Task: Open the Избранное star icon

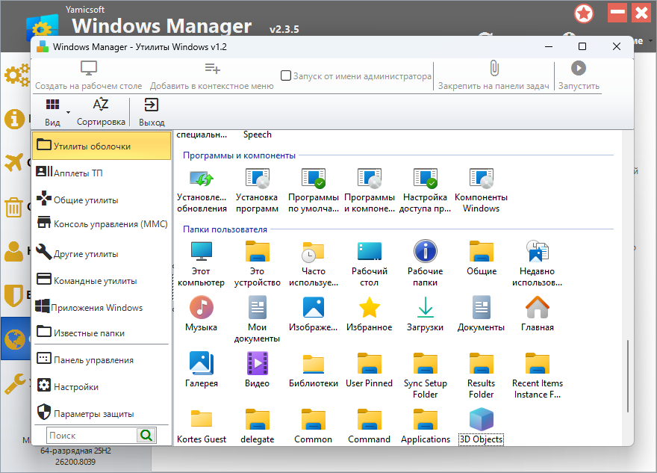Action: 369,307
